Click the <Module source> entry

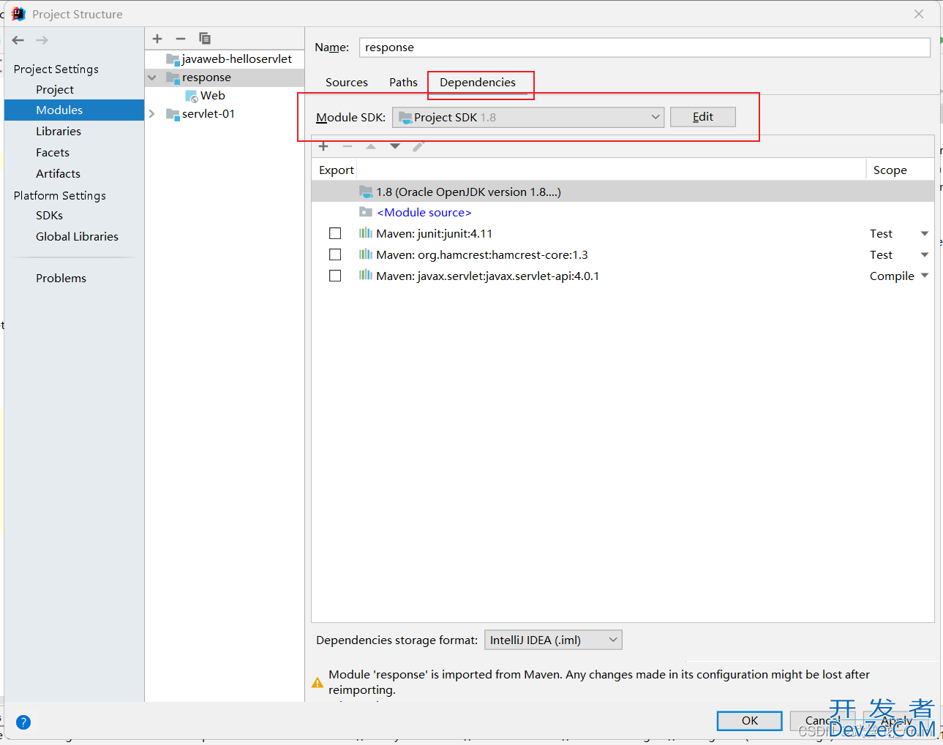pos(424,213)
